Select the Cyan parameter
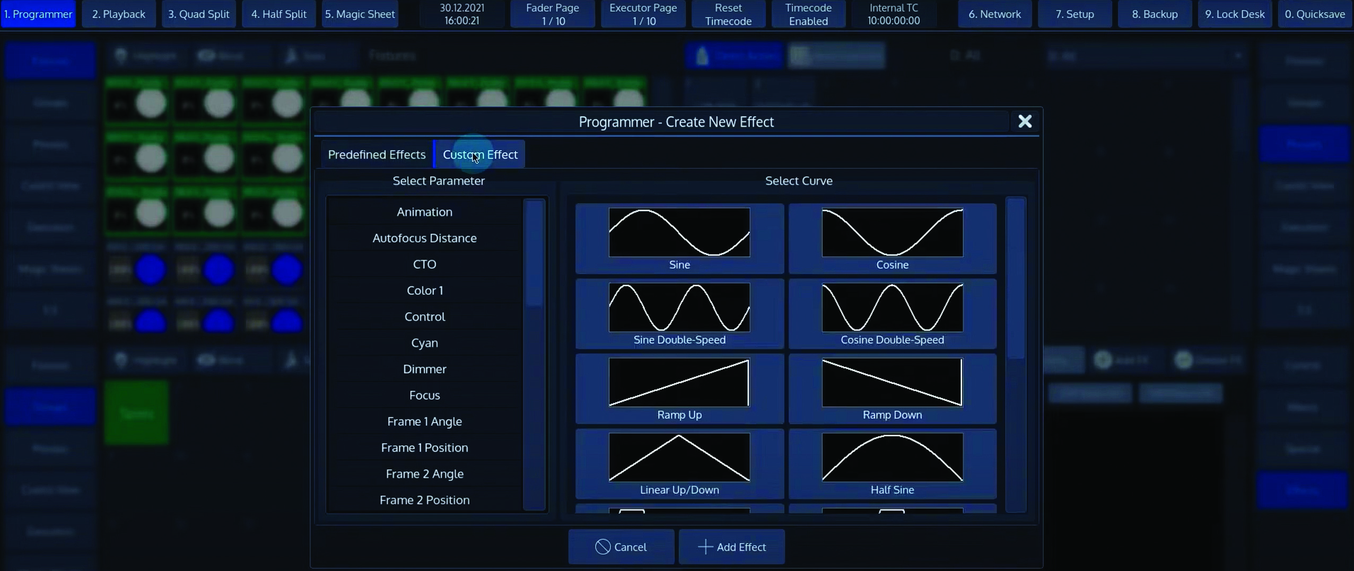This screenshot has height=571, width=1354. (424, 342)
